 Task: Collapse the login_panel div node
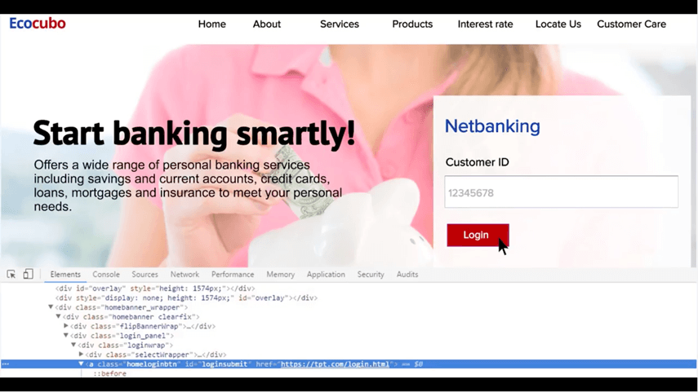(66, 336)
